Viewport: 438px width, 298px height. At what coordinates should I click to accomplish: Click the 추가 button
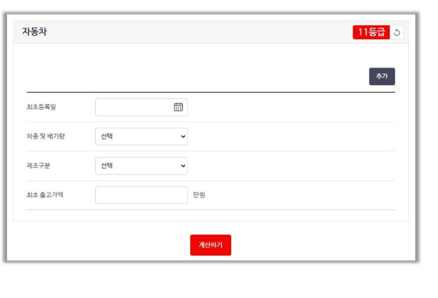click(x=382, y=76)
